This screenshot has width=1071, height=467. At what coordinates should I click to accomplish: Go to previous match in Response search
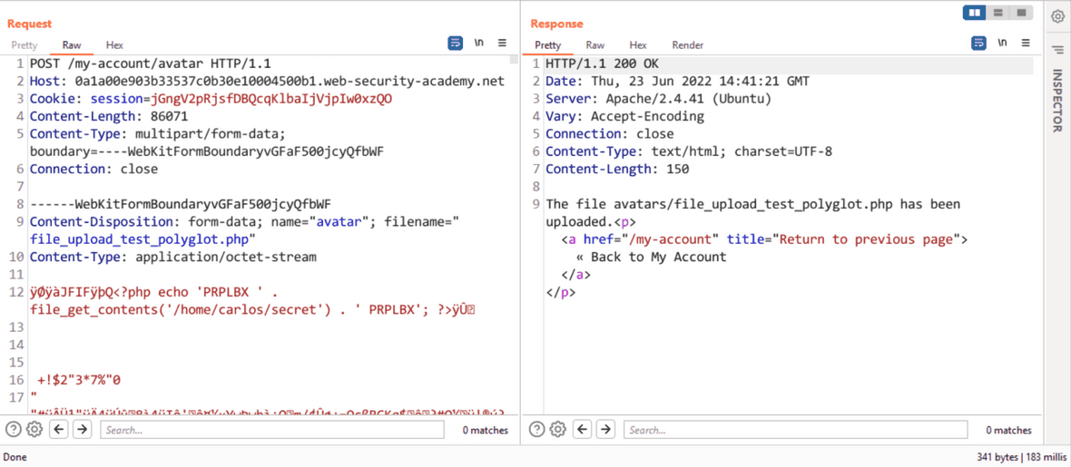[583, 429]
